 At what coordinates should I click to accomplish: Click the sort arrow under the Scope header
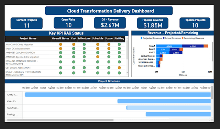pyautogui.click(x=106, y=41)
